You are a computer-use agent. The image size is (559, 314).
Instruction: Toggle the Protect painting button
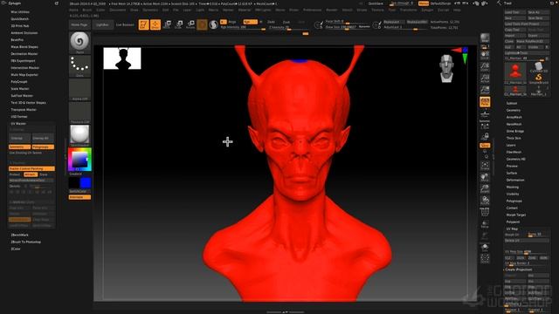(16, 174)
